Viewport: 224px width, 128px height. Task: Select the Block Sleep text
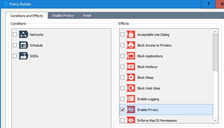pos(145,78)
